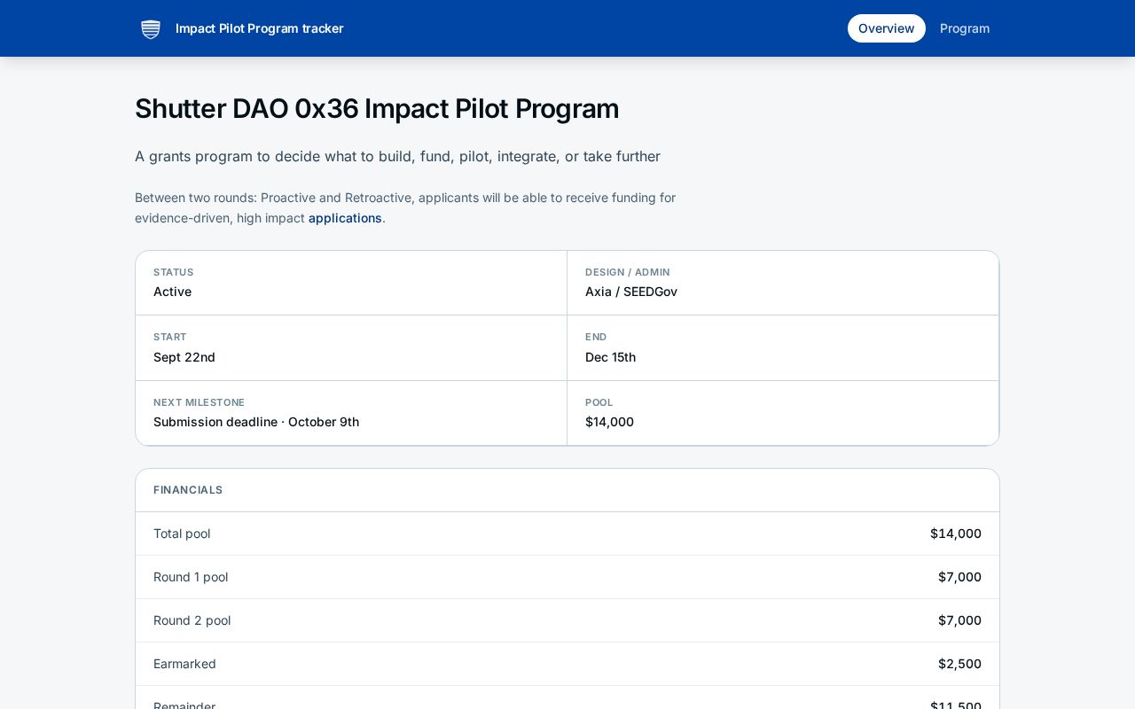The width and height of the screenshot is (1135, 709).
Task: Click Submission deadline · October 9th text
Action: (x=256, y=422)
